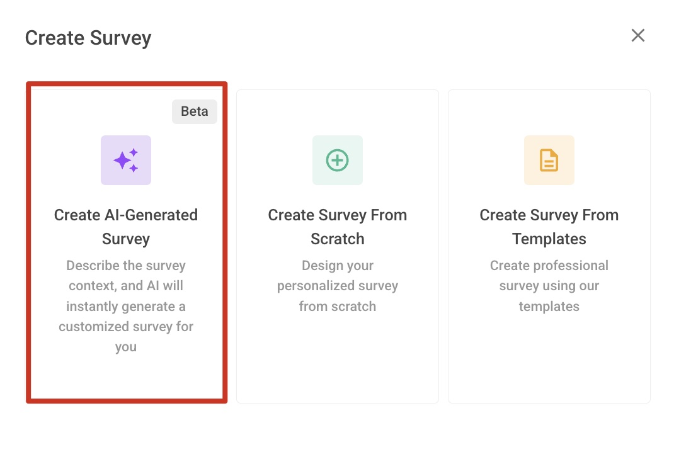Image resolution: width=674 pixels, height=452 pixels.
Task: Click the green plus circle icon
Action: (338, 161)
